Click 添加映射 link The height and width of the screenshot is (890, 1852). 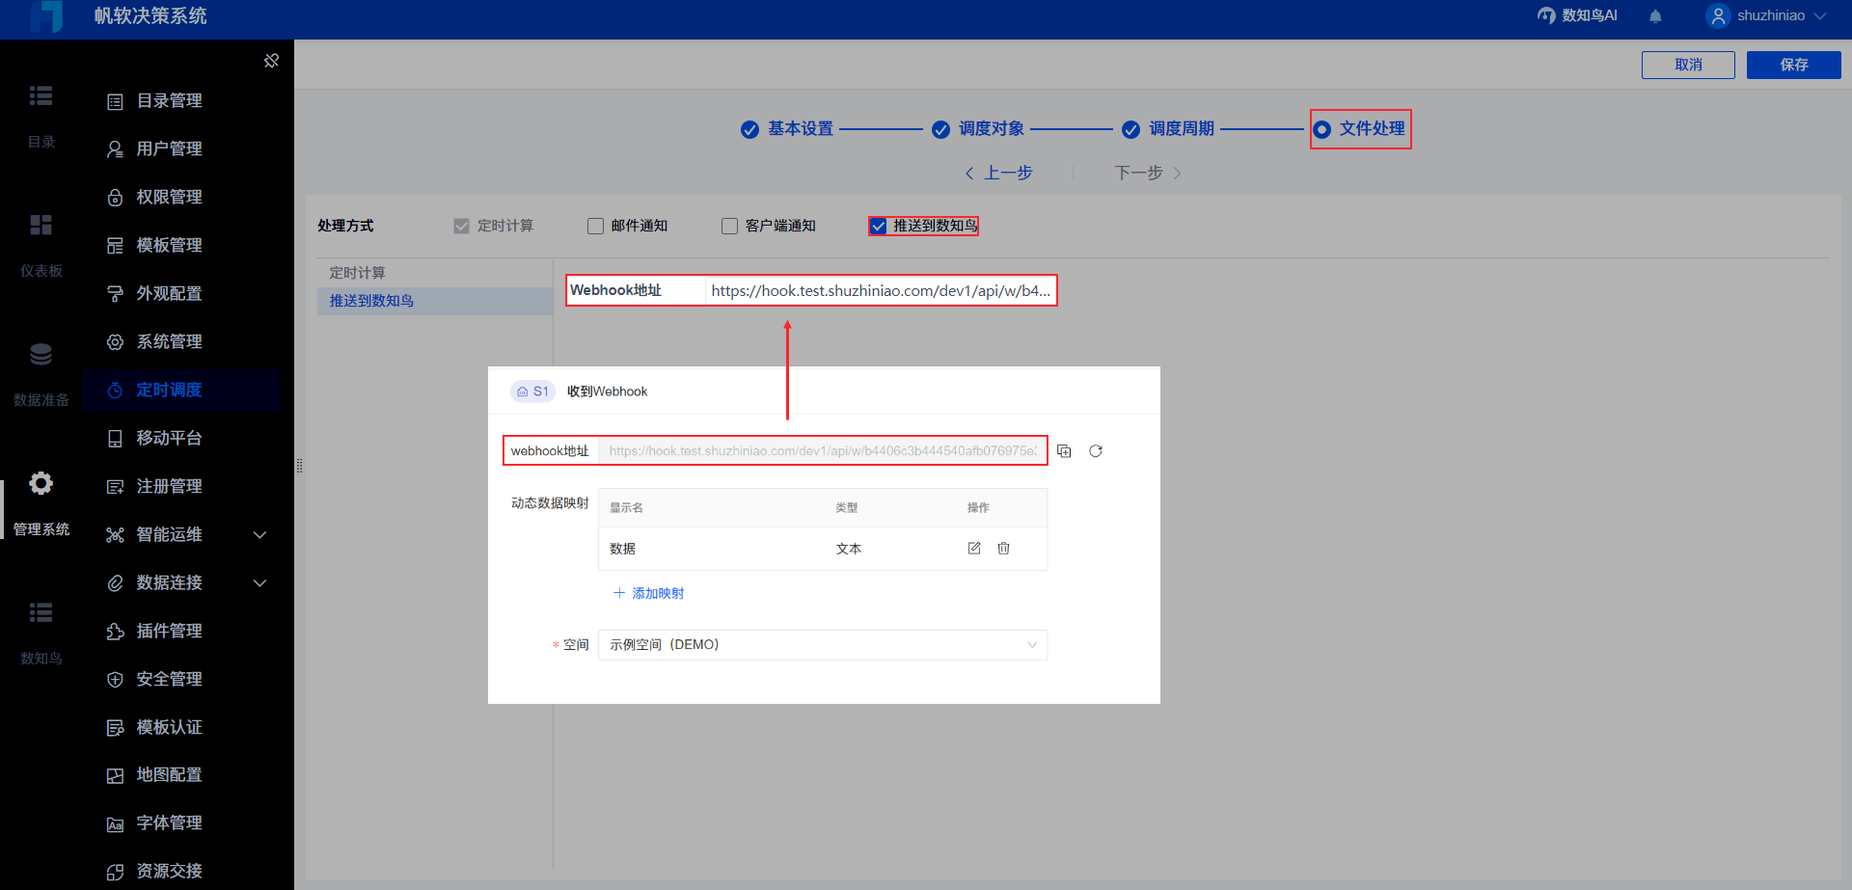click(648, 593)
